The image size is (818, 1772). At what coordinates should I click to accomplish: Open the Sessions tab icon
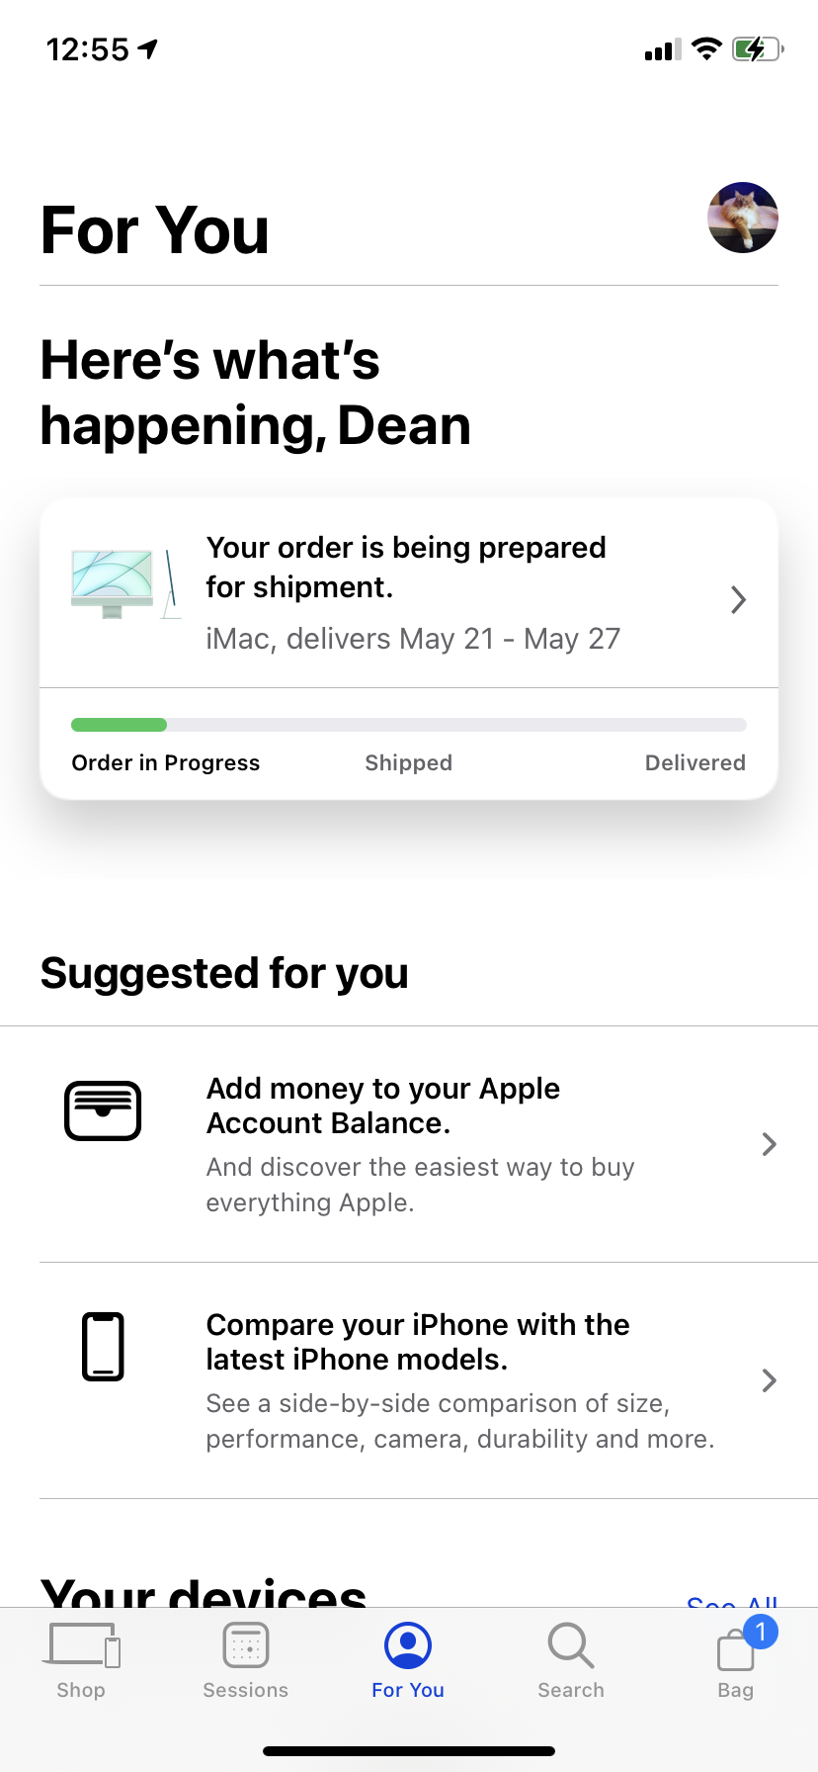click(x=246, y=1645)
